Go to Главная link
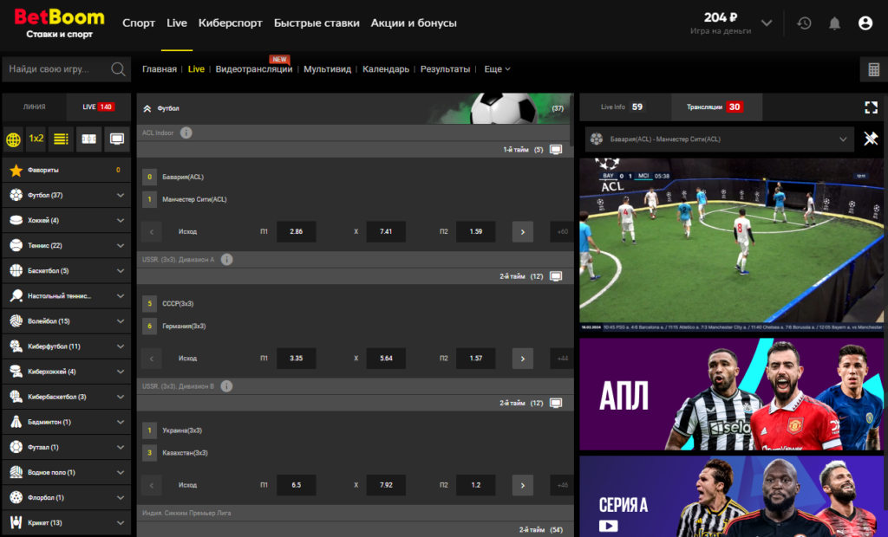888x537 pixels. 160,69
